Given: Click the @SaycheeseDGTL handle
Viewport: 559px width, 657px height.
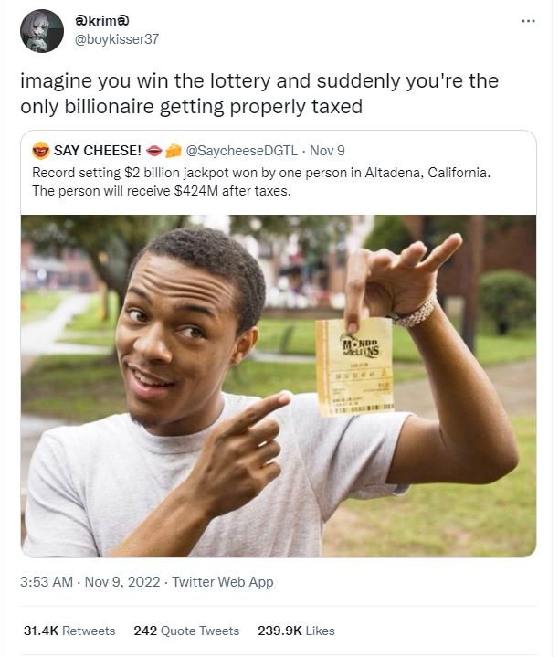Looking at the screenshot, I should 242,151.
